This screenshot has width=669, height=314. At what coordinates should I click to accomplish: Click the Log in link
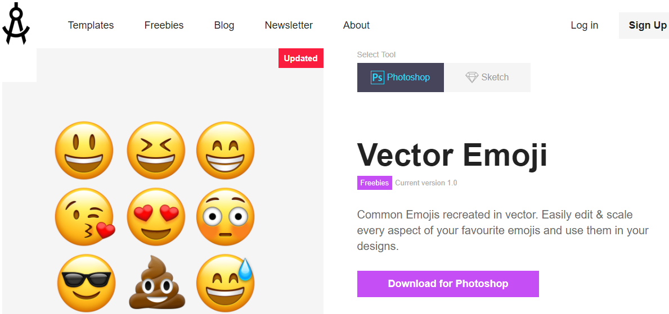pyautogui.click(x=584, y=25)
